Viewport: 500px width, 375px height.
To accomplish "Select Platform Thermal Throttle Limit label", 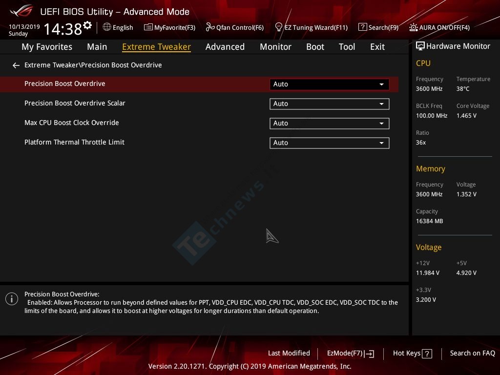I will pyautogui.click(x=74, y=142).
